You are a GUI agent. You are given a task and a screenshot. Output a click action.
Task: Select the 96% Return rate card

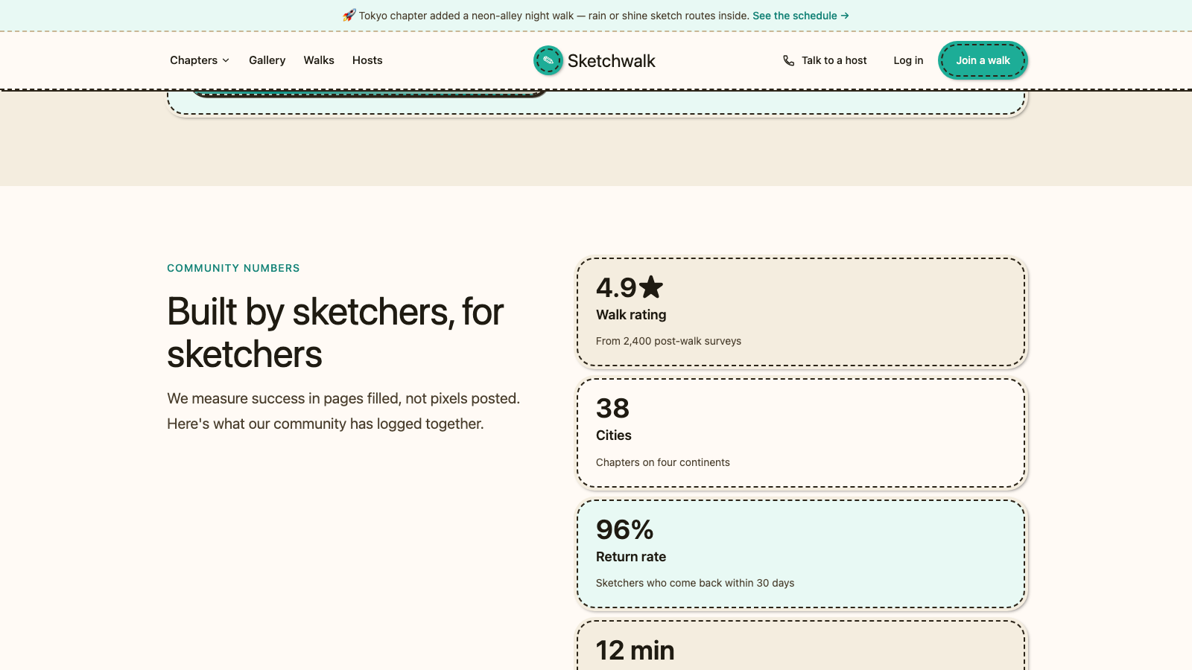coord(802,555)
